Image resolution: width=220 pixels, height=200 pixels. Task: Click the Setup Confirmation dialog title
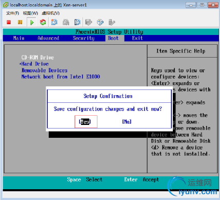[108, 96]
